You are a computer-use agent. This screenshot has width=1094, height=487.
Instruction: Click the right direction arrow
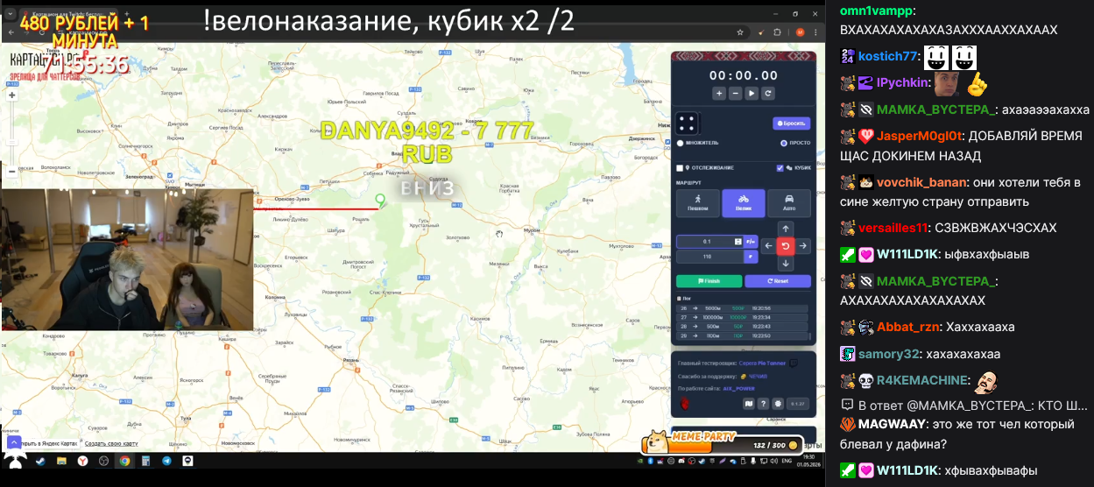pyautogui.click(x=802, y=245)
